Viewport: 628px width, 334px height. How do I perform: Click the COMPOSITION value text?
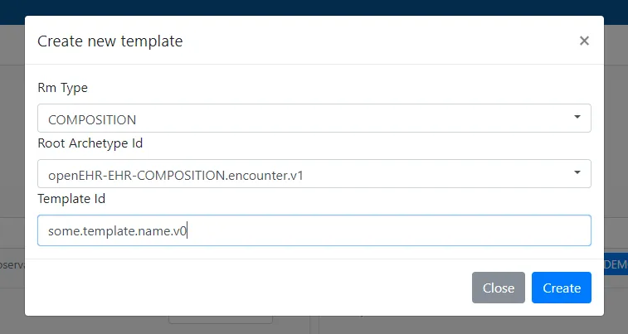coord(92,119)
